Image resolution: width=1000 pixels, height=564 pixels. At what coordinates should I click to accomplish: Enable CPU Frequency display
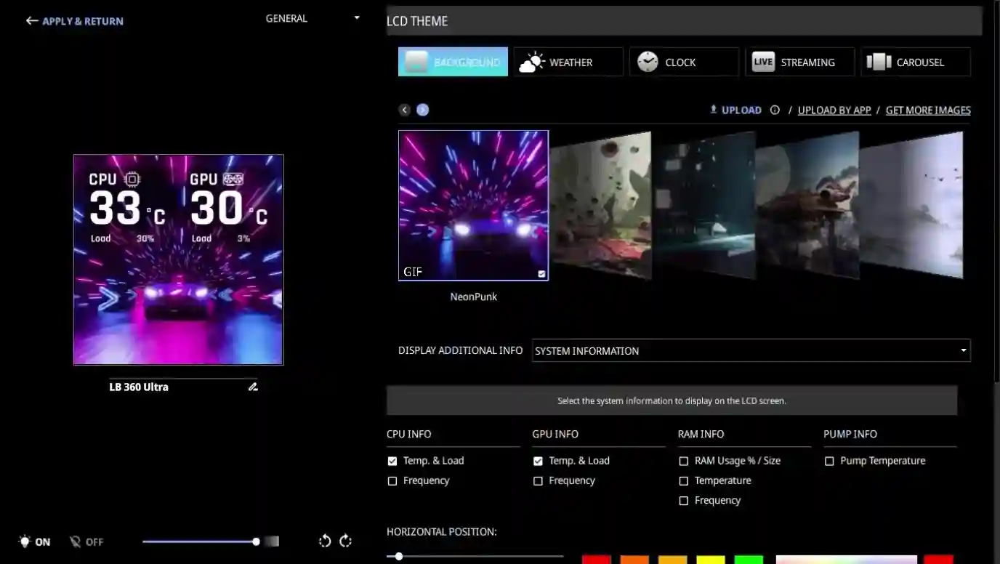(392, 480)
